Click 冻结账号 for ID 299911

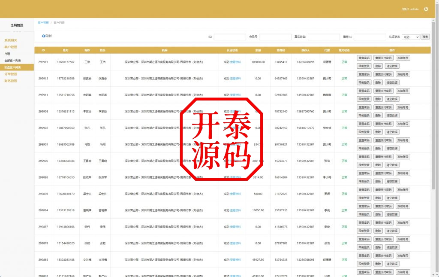tap(403, 91)
